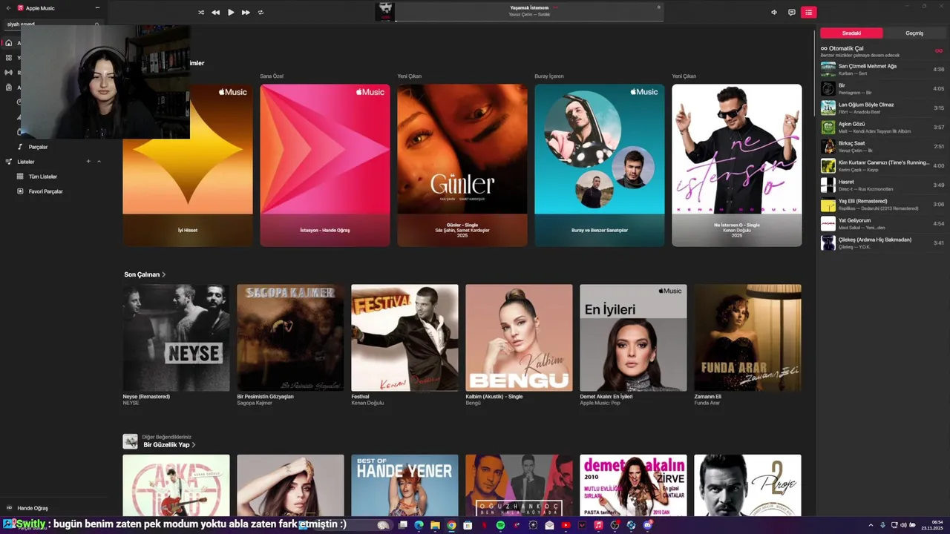The image size is (950, 534).
Task: Play Çilekeş (Ardıma Hiç Bakmadan) in queue
Action: coord(882,243)
